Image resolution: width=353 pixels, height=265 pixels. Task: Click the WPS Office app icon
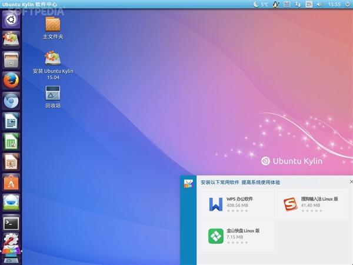click(x=215, y=204)
